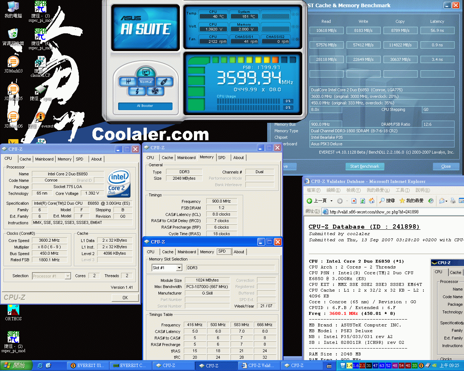This screenshot has width=464, height=371.
Task: Click the AI Suite gear-shift icon
Action: point(128,82)
